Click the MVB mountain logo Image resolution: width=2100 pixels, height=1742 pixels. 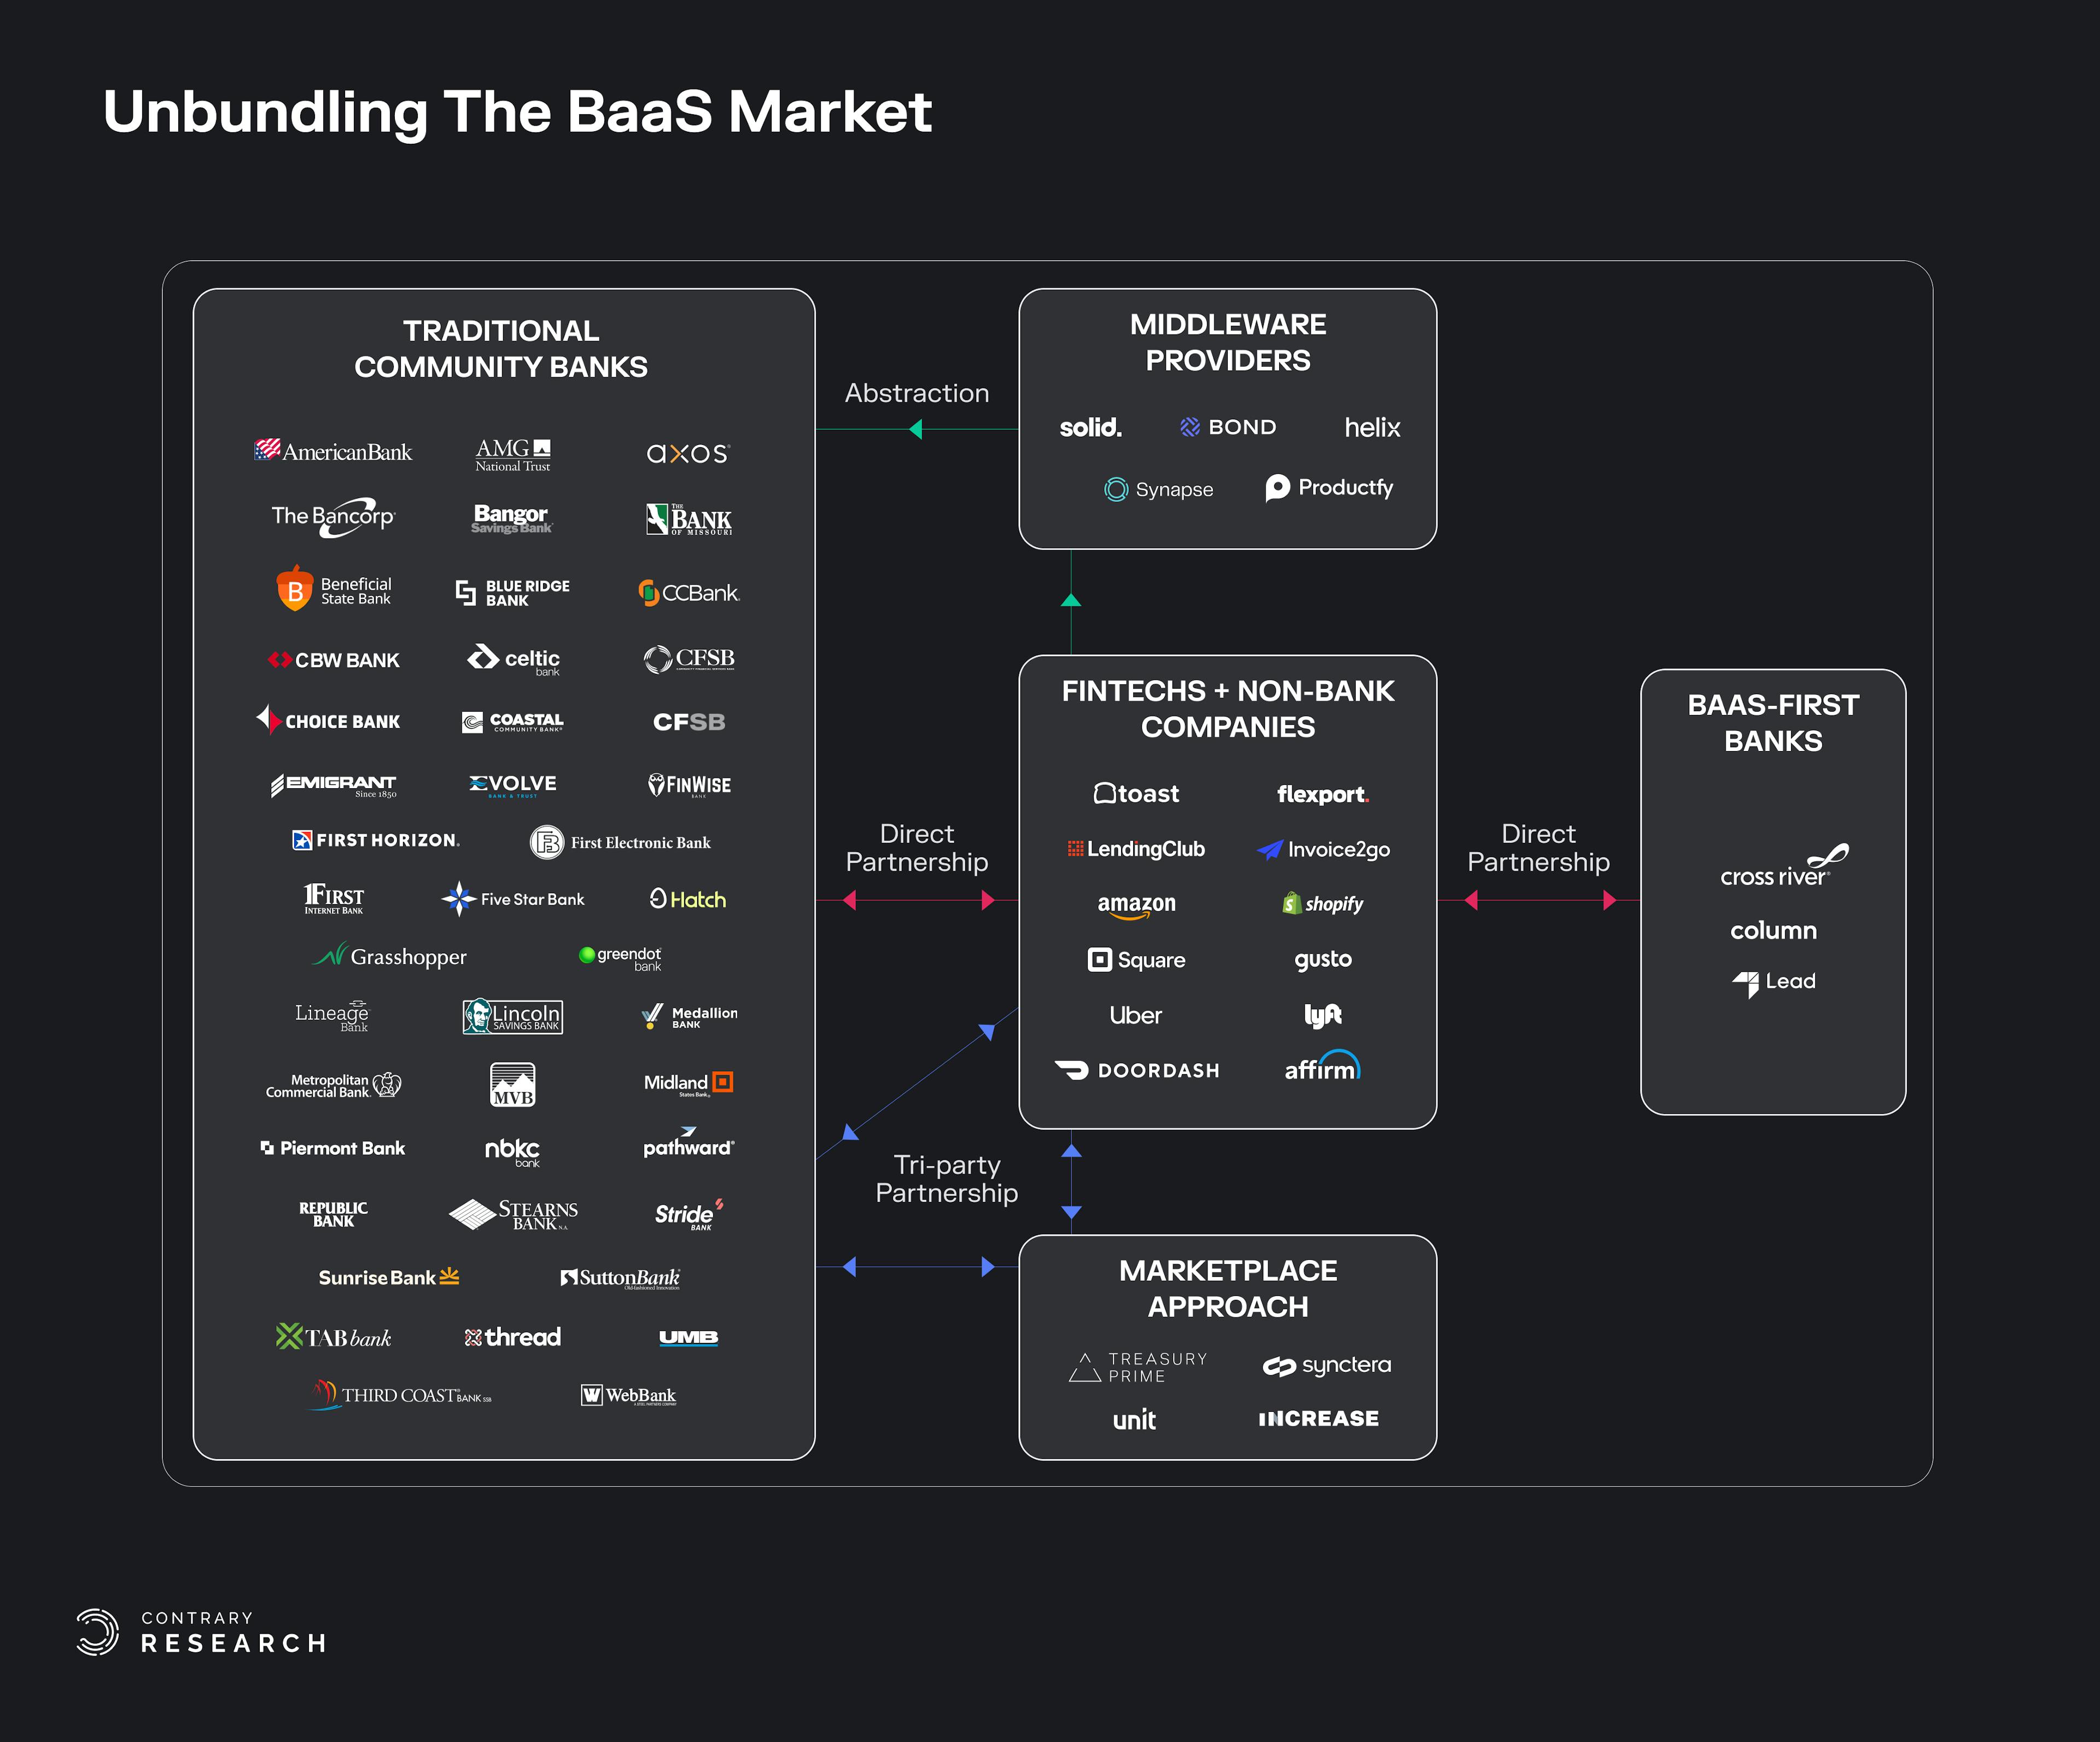pos(513,1086)
